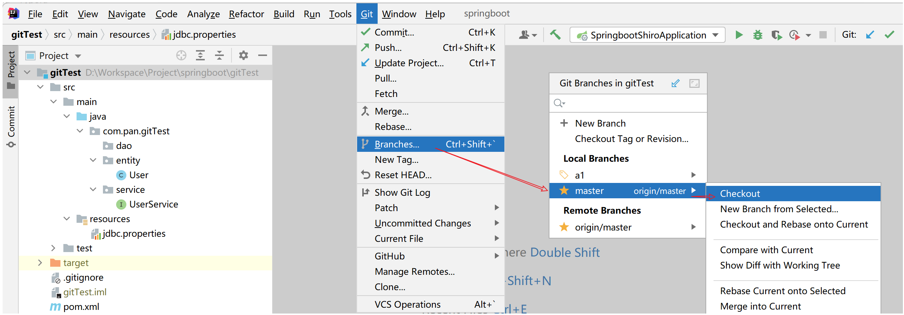This screenshot has width=904, height=315.
Task: Start the Debug bug icon
Action: click(x=757, y=35)
